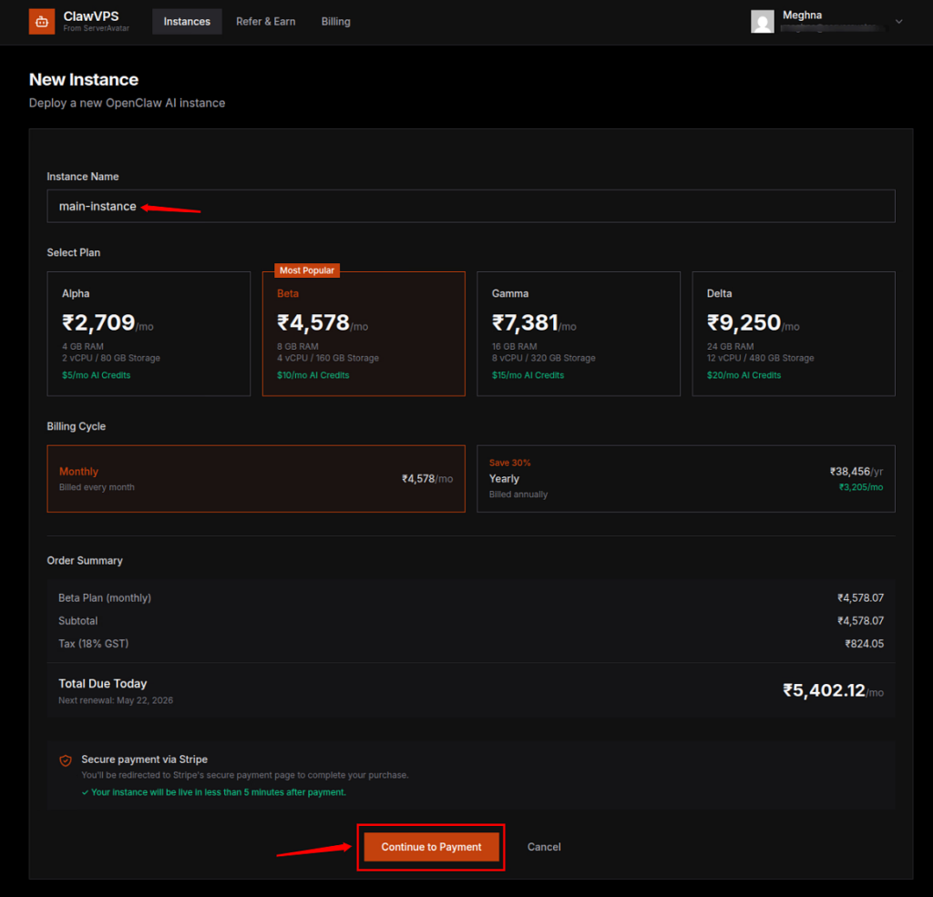Viewport: 933px width, 897px height.
Task: Click the Meghna profile avatar picture
Action: pyautogui.click(x=763, y=21)
